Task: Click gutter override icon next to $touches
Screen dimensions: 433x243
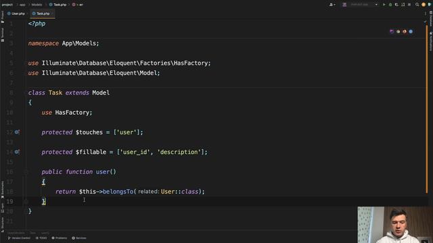Action: (17, 132)
